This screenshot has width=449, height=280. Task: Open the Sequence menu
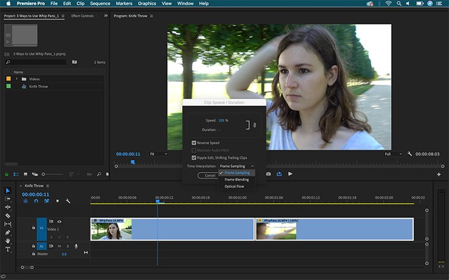(x=100, y=4)
